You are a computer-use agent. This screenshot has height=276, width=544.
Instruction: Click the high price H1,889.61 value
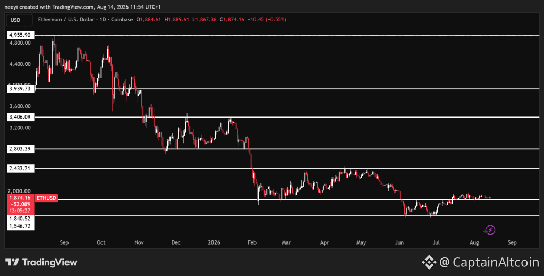(x=176, y=20)
